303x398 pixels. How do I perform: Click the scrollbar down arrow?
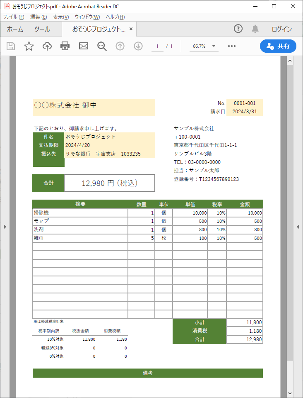290,393
